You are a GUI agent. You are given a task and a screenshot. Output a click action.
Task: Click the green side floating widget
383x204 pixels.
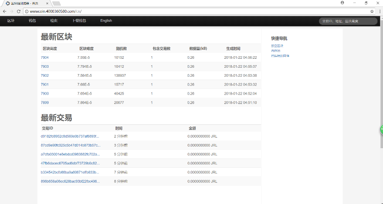pyautogui.click(x=381, y=129)
